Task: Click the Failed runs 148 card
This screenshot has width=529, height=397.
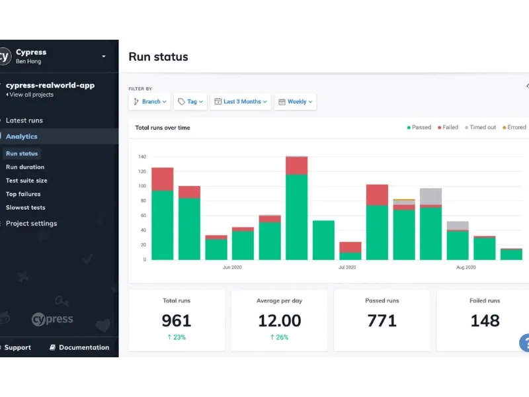Action: pyautogui.click(x=483, y=320)
